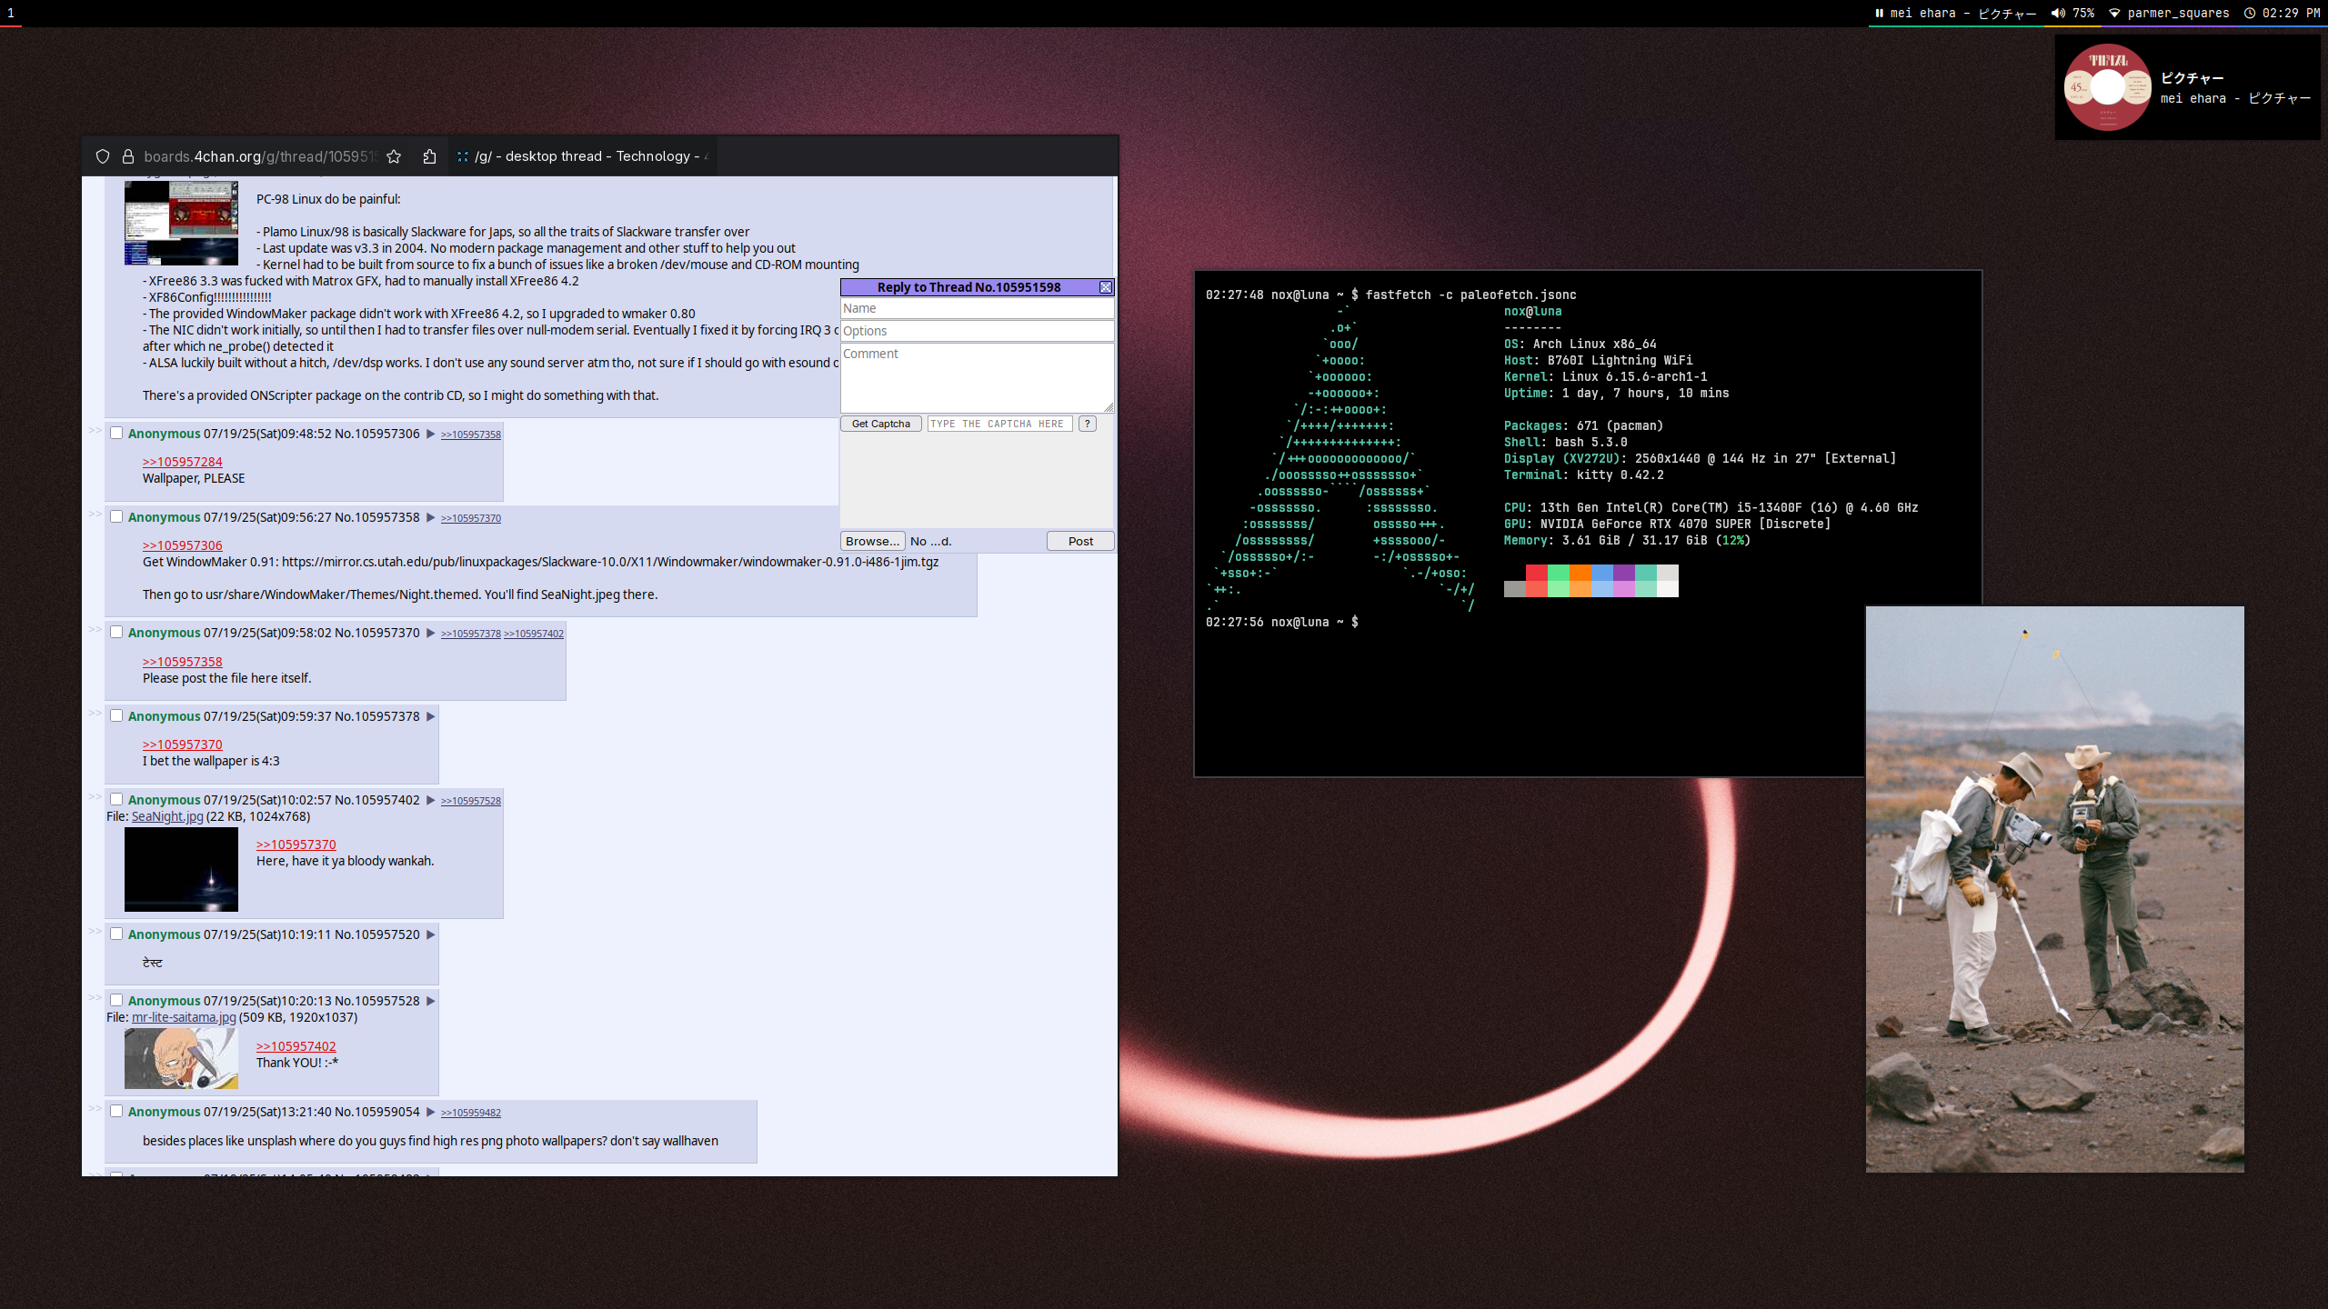Submit the reply with the Post button
The width and height of the screenshot is (2328, 1309).
pyautogui.click(x=1080, y=541)
